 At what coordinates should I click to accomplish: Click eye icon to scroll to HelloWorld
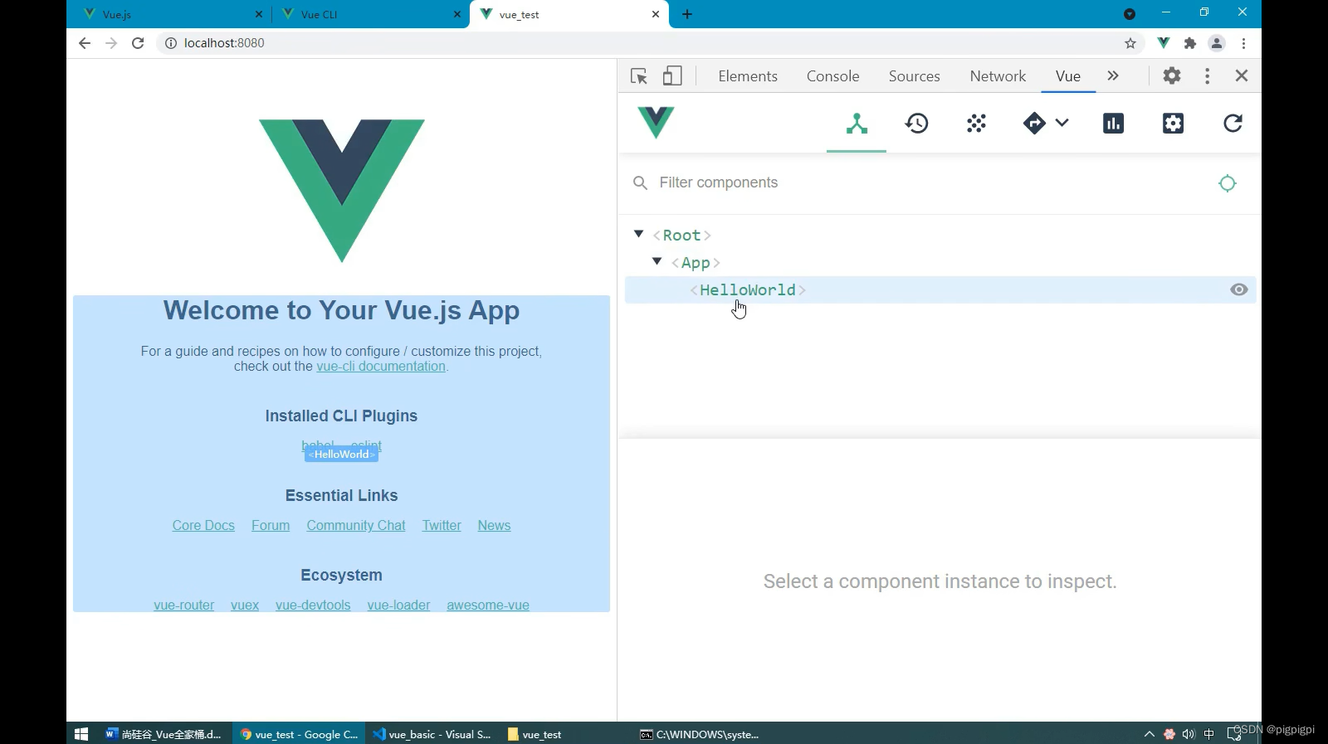[1238, 289]
